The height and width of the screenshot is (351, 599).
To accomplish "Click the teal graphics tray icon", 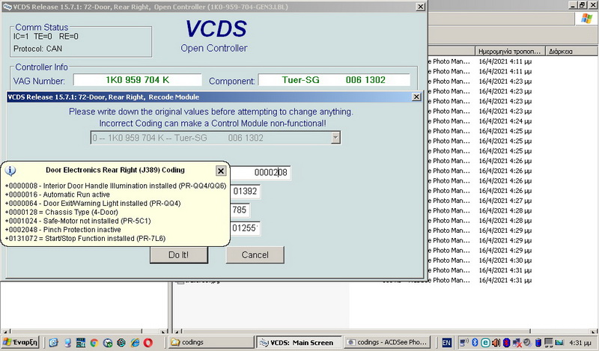I will click(x=559, y=343).
